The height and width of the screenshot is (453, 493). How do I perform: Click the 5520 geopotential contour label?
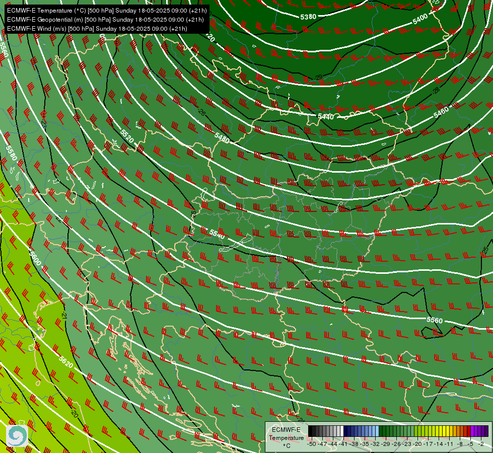pyautogui.click(x=127, y=136)
